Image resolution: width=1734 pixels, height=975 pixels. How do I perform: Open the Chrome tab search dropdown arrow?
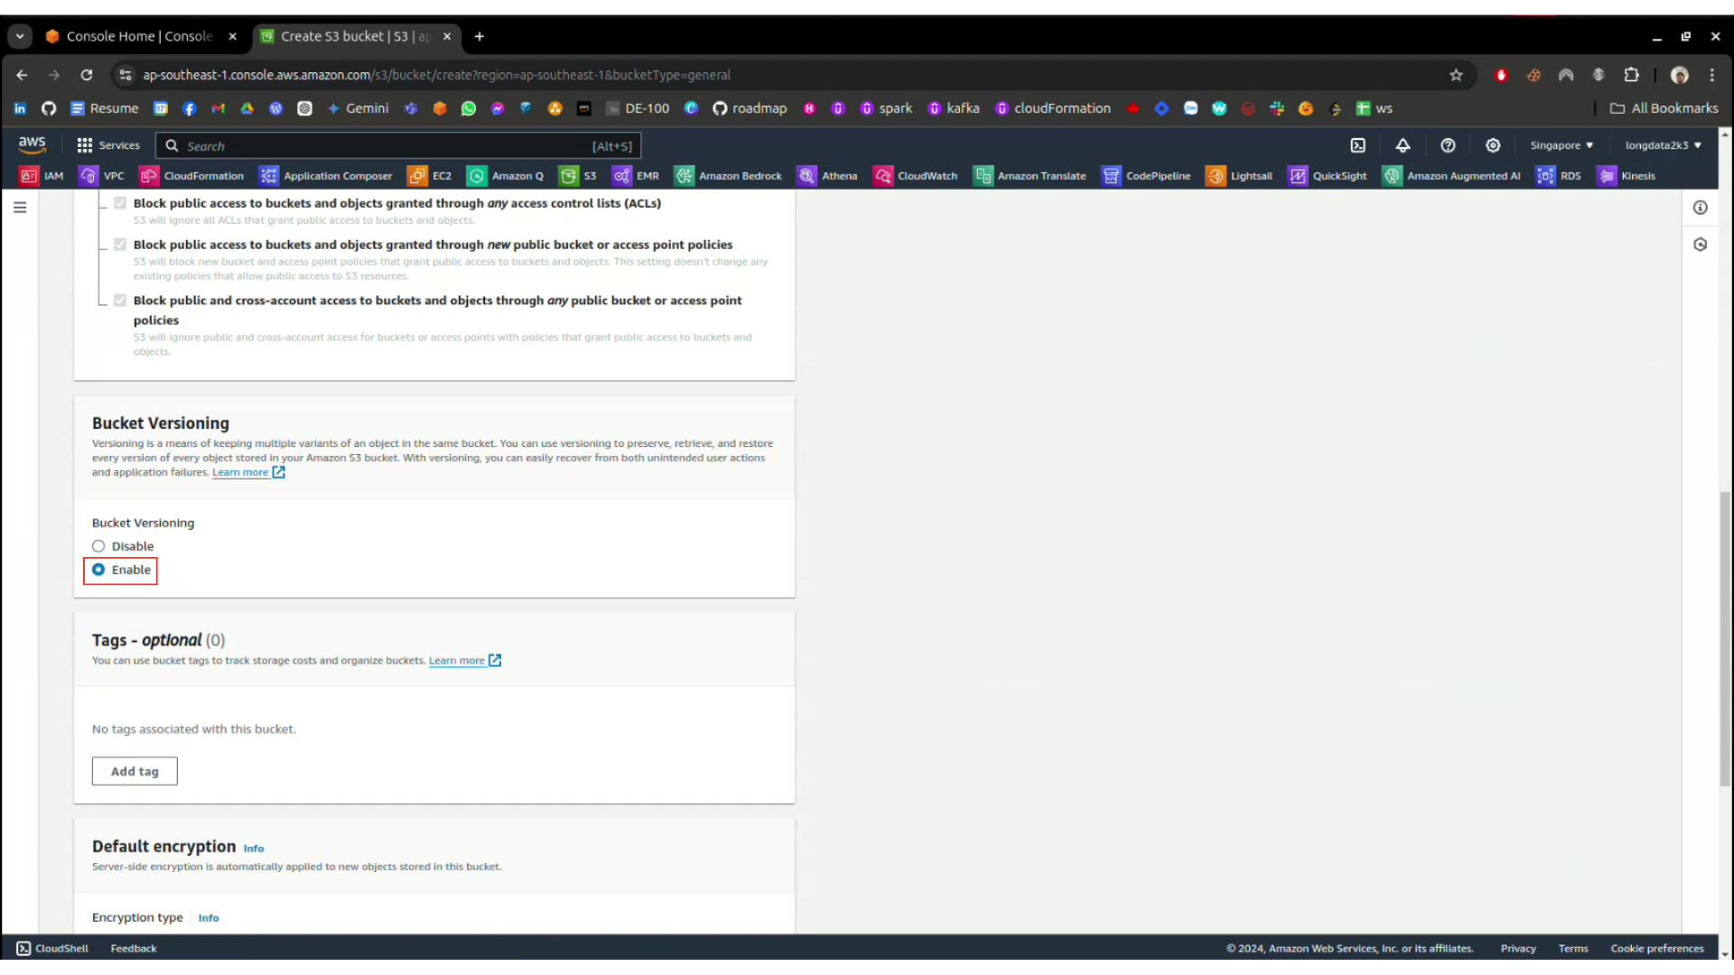click(19, 36)
